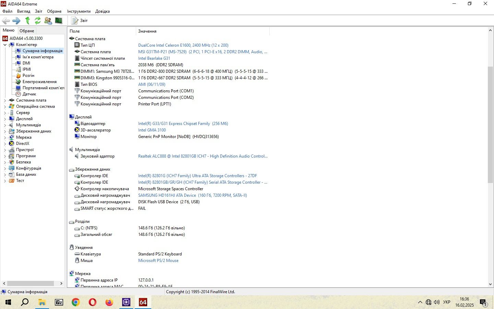Launch Opera from the taskbar
494x309 pixels.
point(92,302)
